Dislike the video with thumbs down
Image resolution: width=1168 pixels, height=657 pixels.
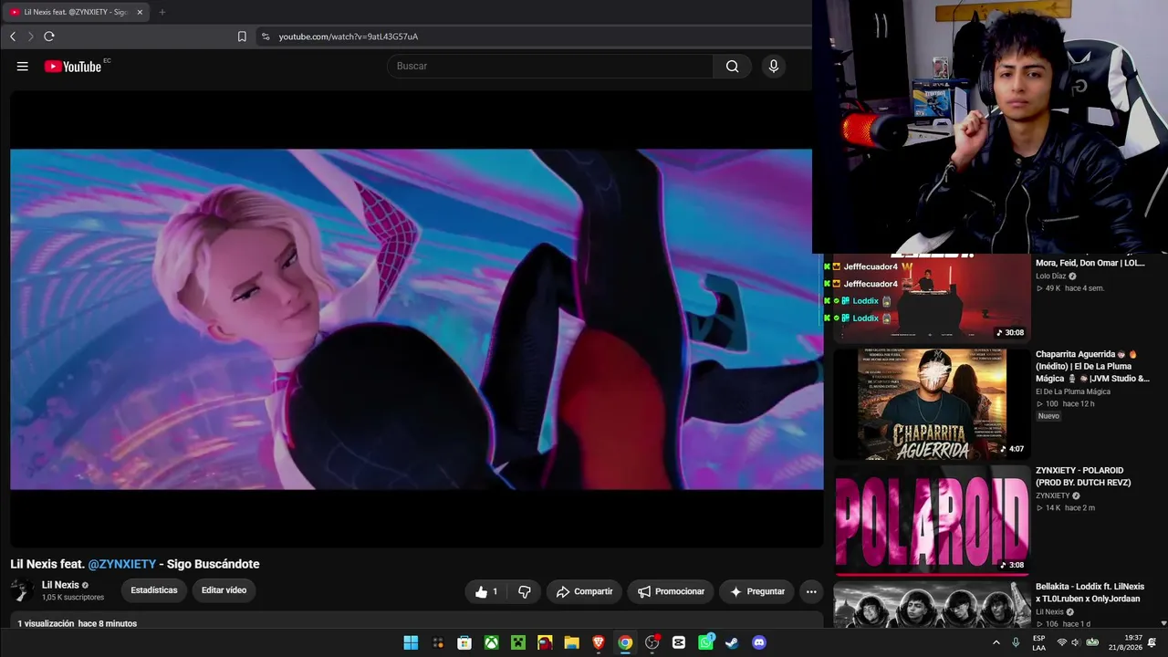(524, 591)
